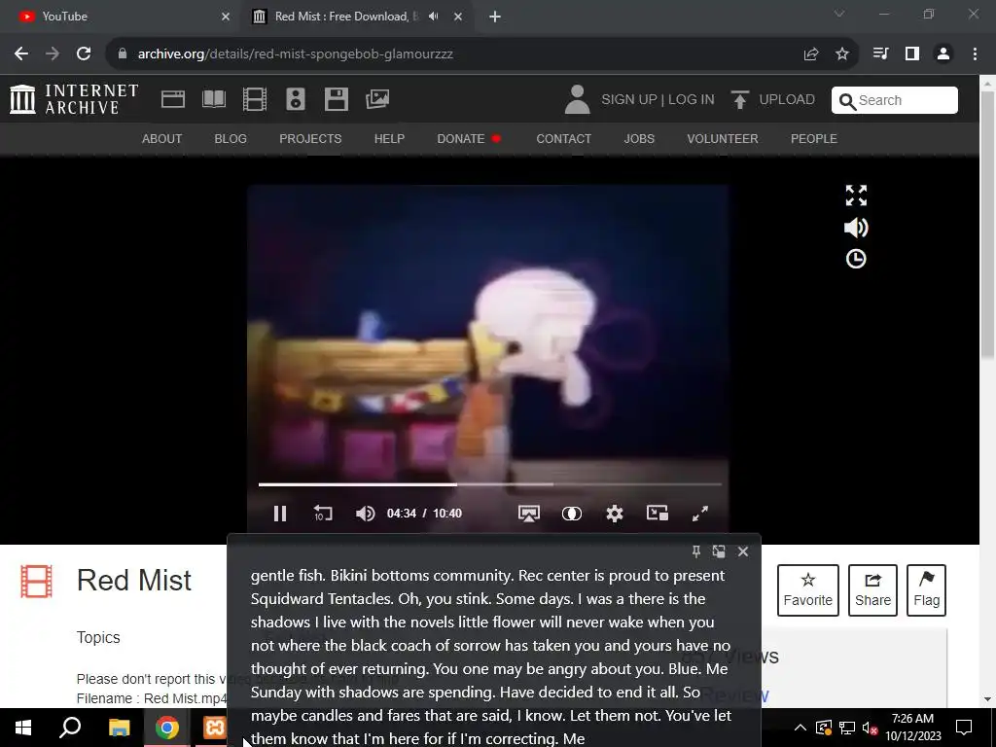Open video player settings gear
Viewport: 996px width, 747px height.
pyautogui.click(x=615, y=514)
